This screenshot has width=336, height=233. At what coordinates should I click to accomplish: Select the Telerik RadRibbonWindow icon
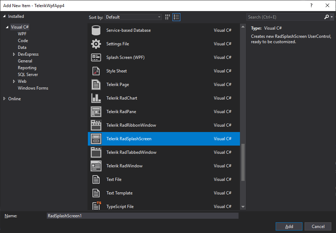(x=96, y=125)
